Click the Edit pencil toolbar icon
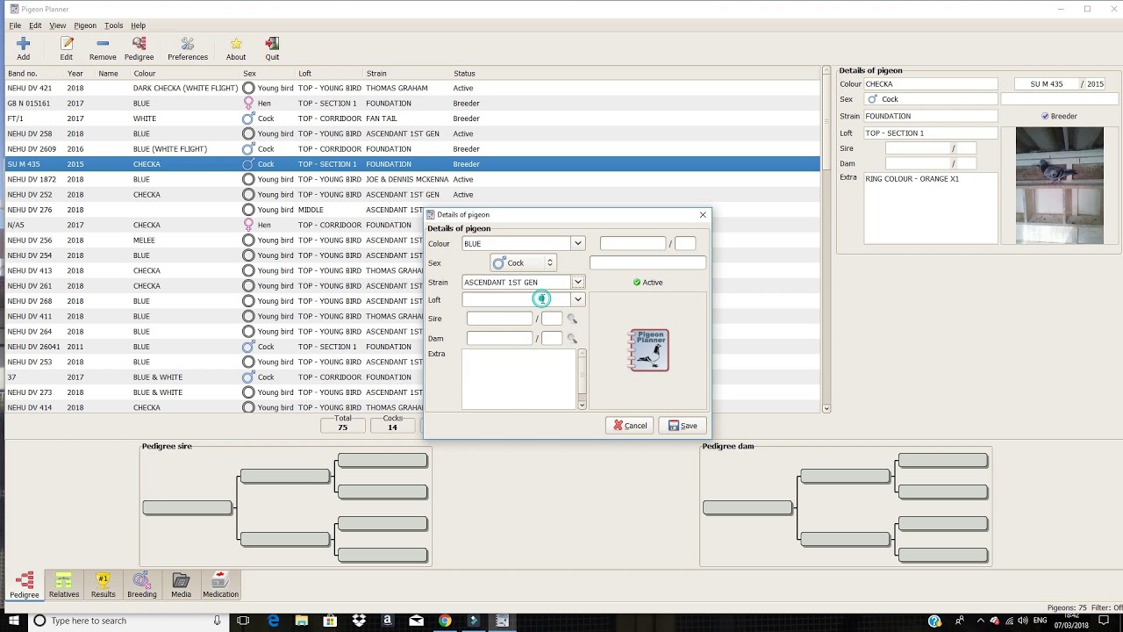The image size is (1123, 632). pyautogui.click(x=67, y=48)
